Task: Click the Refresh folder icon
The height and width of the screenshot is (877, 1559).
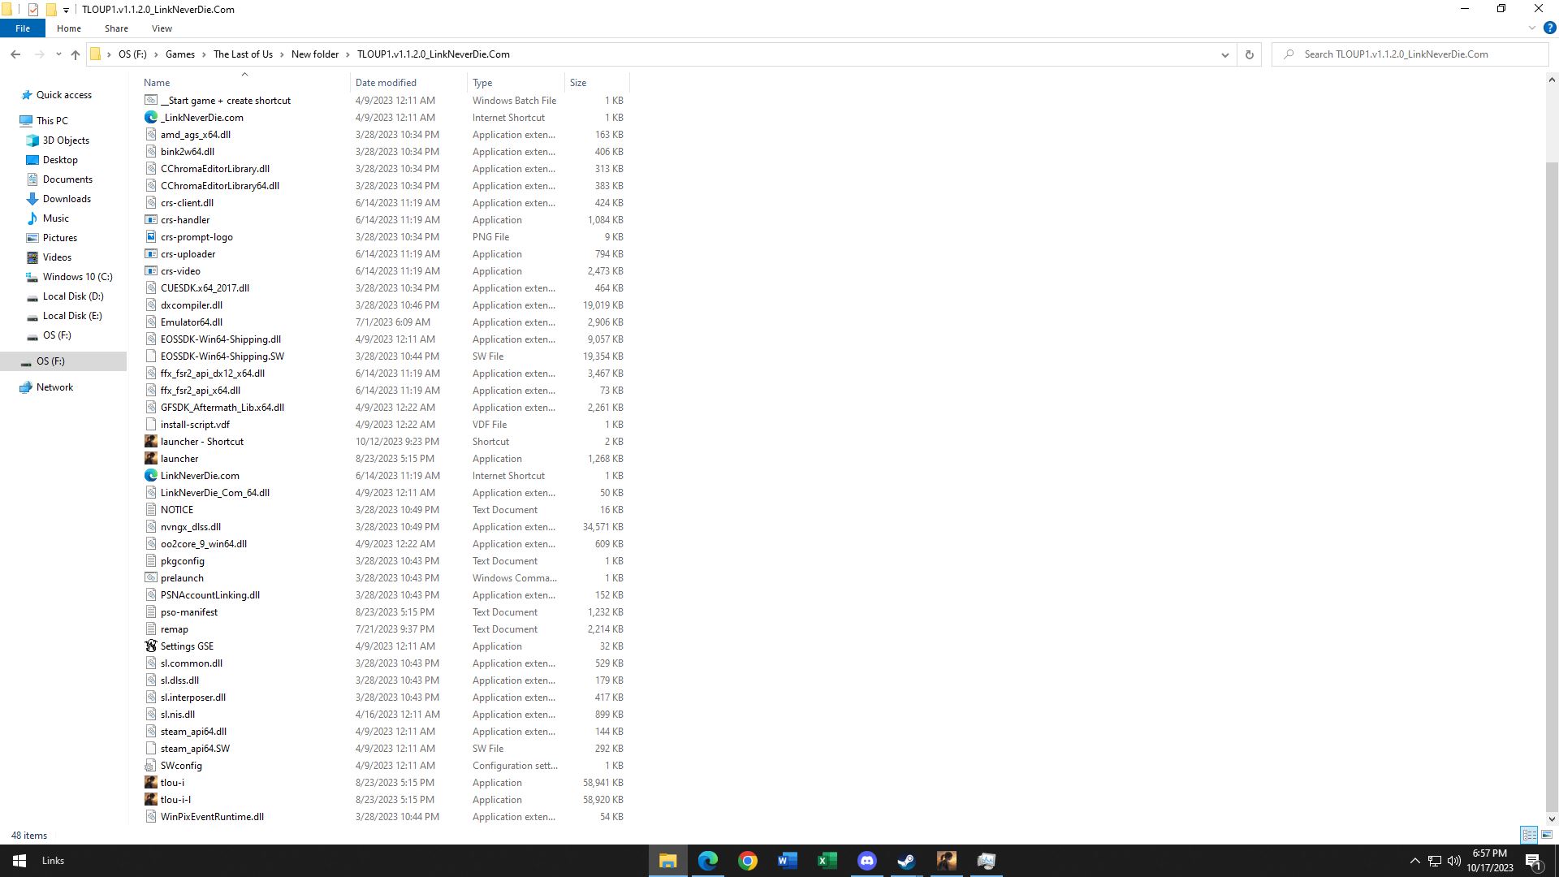Action: [x=1249, y=54]
